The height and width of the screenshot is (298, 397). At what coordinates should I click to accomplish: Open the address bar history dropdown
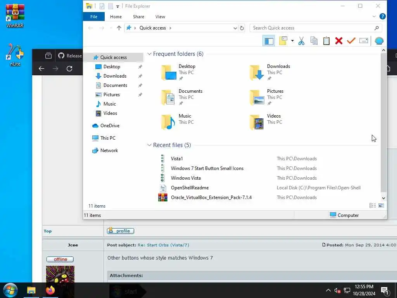pos(235,28)
